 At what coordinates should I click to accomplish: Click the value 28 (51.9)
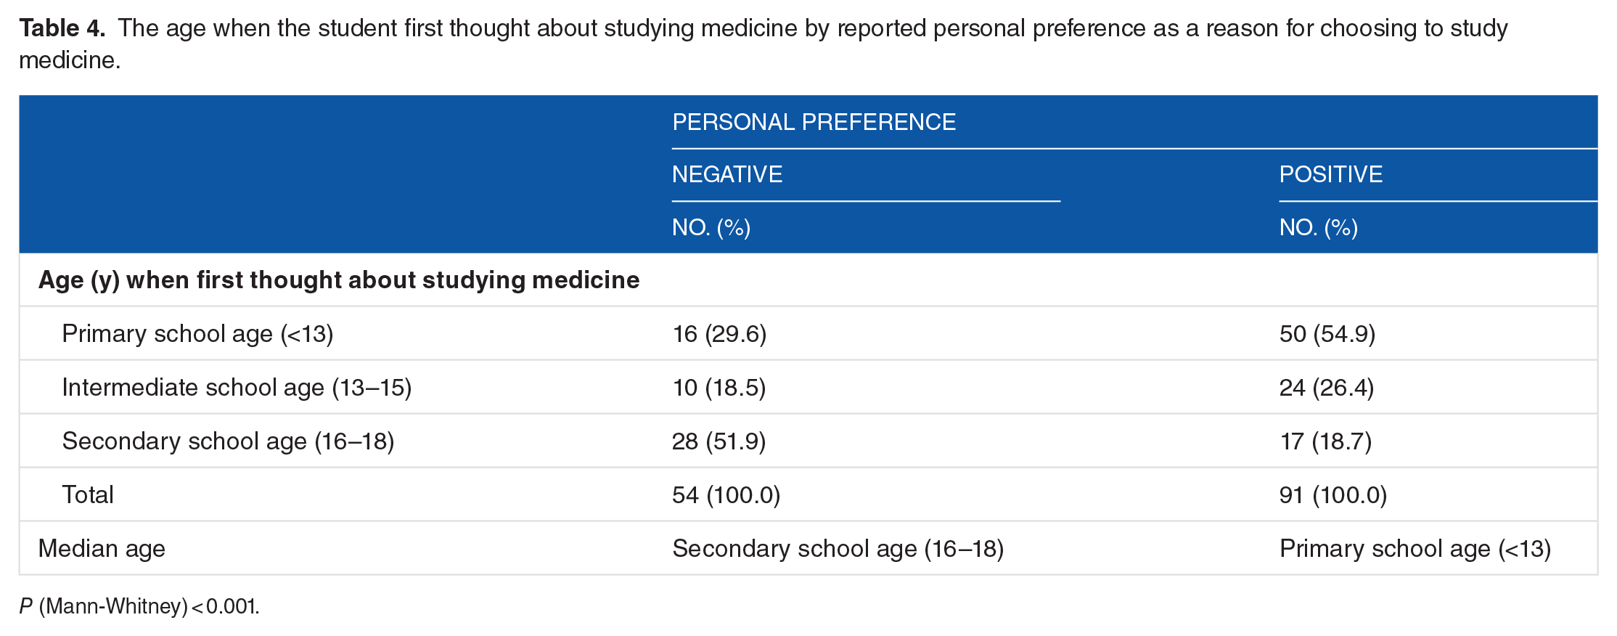point(719,441)
